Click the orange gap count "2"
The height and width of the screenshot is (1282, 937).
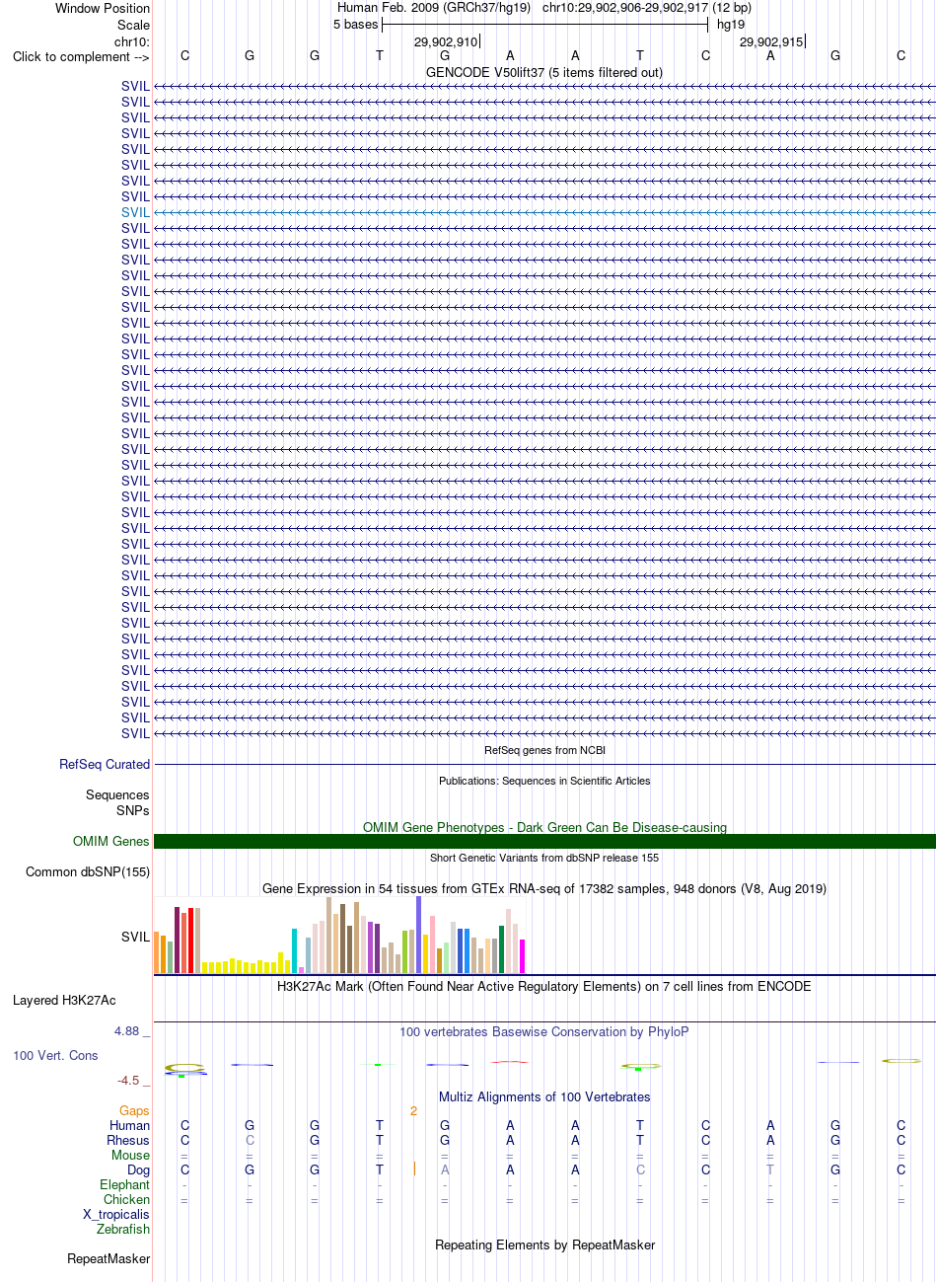[414, 1110]
